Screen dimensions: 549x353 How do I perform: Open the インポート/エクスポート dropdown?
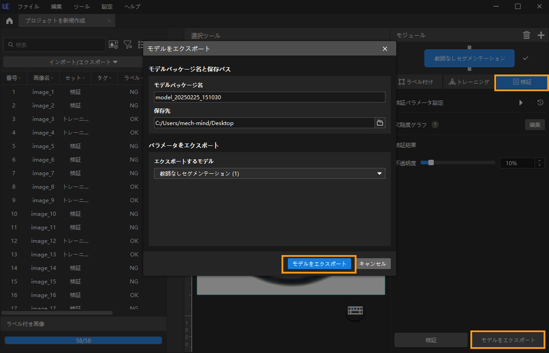pos(83,62)
